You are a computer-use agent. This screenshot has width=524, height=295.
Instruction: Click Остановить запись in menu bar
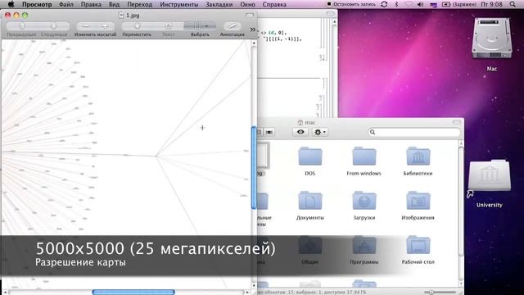click(351, 4)
